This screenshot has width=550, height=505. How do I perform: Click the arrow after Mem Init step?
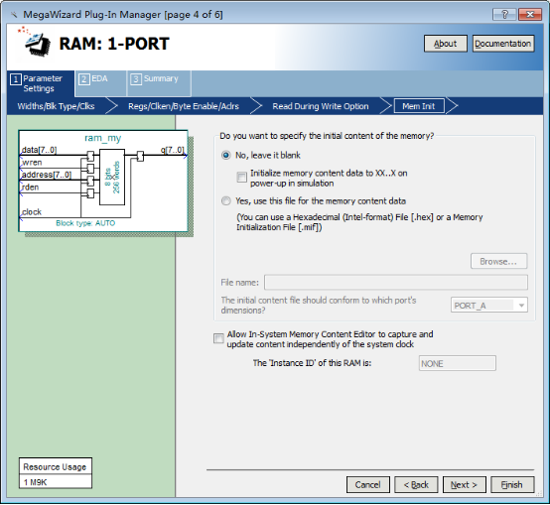click(x=452, y=106)
